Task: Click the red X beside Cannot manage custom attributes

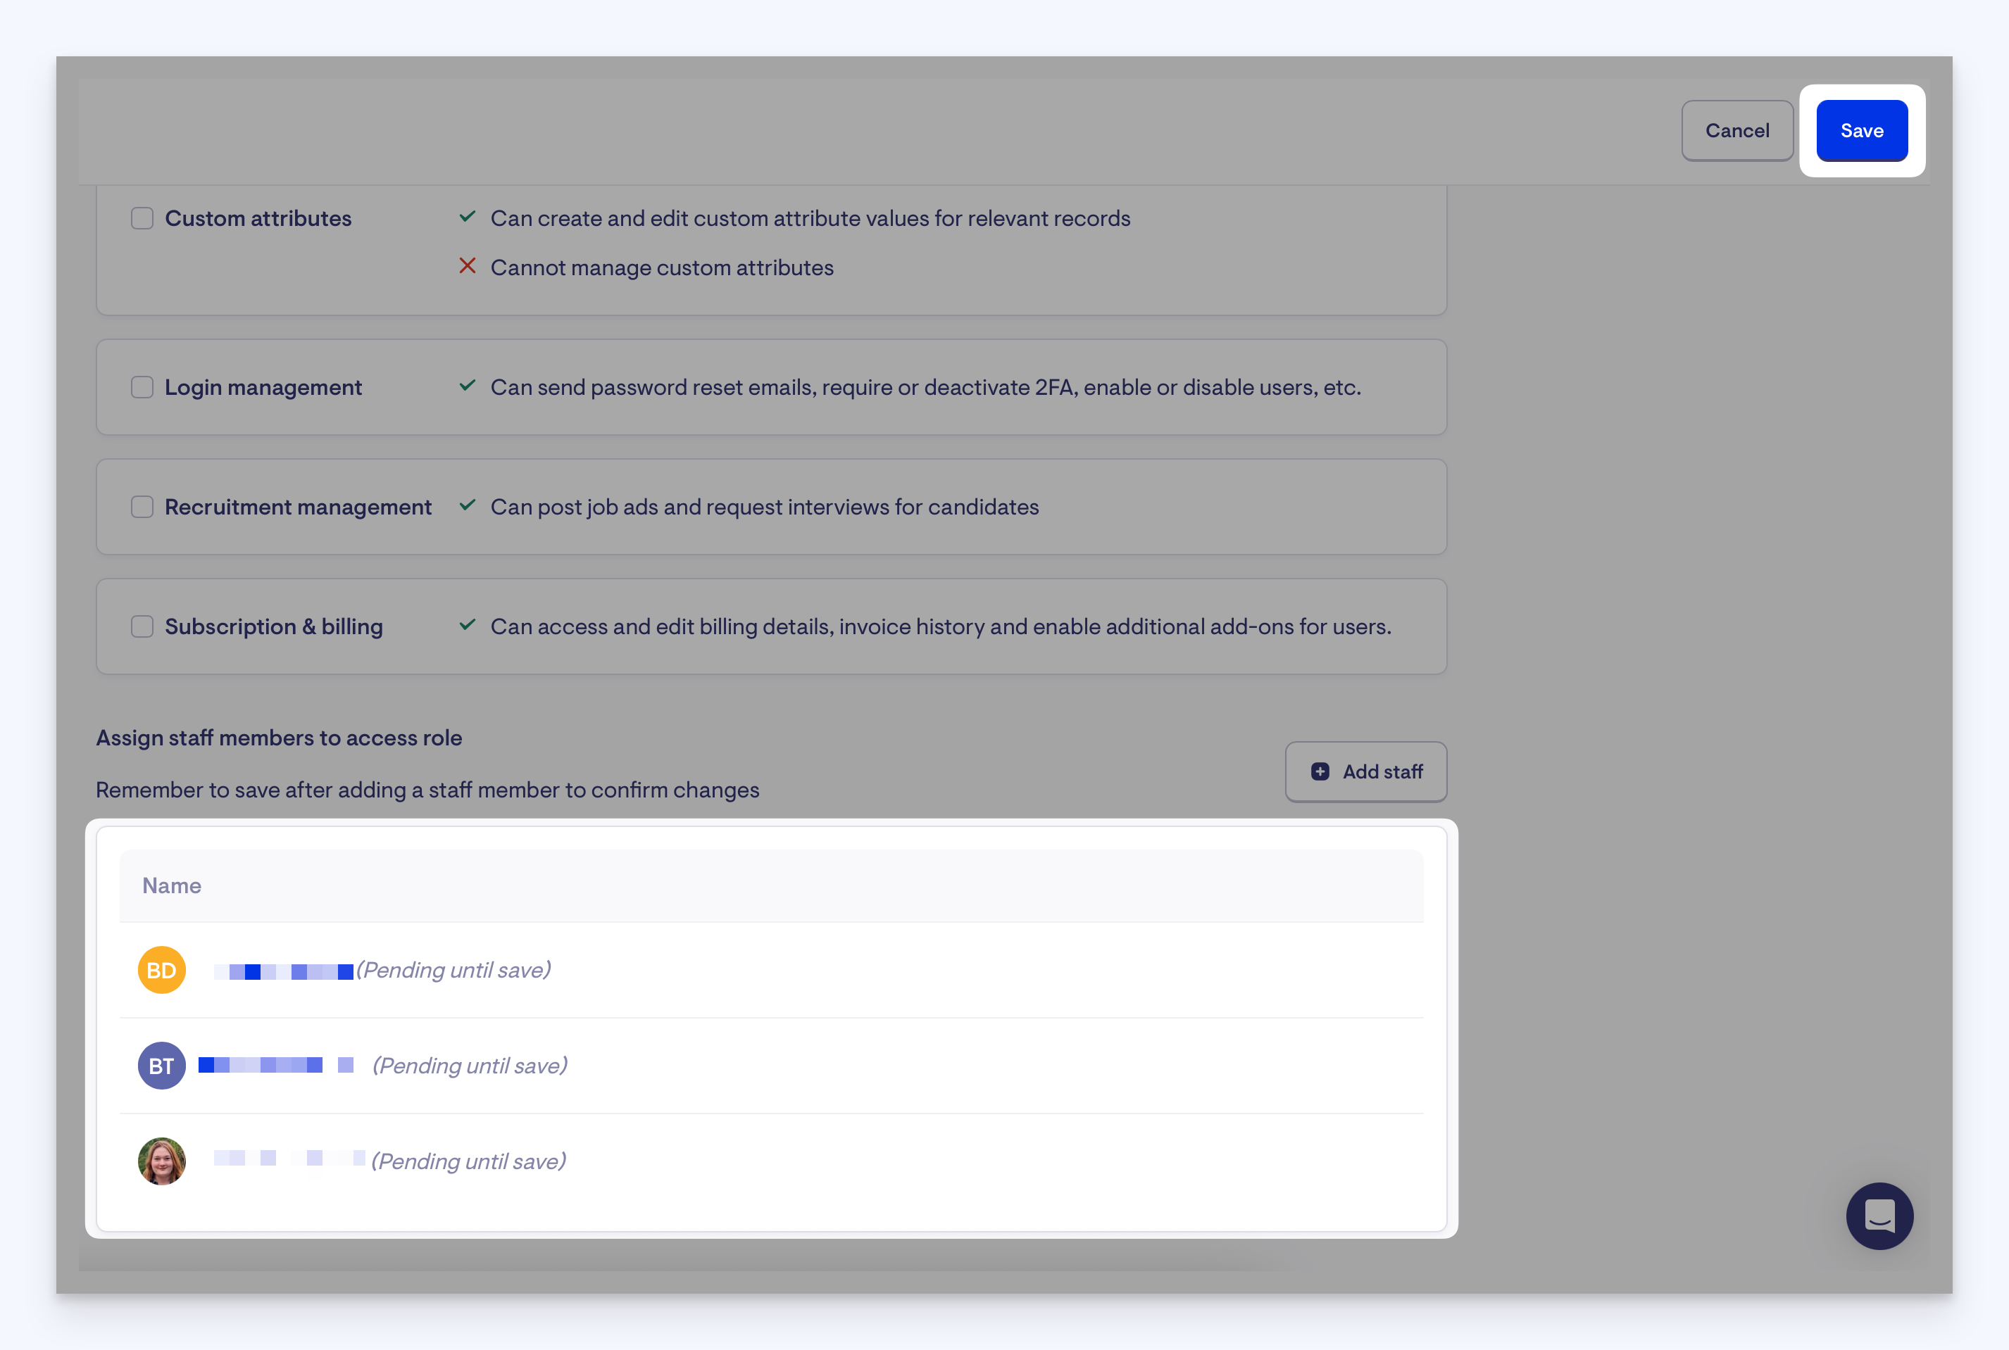Action: pos(468,266)
